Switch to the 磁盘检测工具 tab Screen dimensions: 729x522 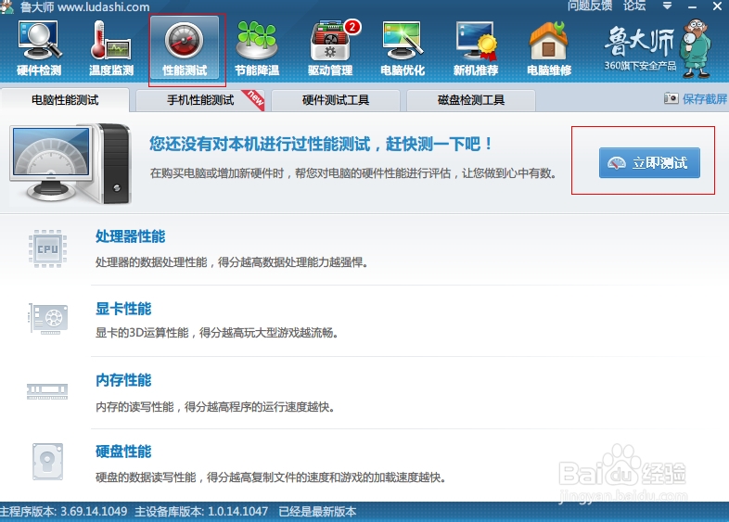click(x=471, y=100)
